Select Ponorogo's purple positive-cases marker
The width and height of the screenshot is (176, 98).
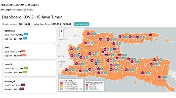[76, 64]
